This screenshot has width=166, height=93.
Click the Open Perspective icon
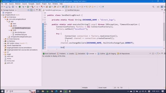pyautogui.click(x=158, y=7)
